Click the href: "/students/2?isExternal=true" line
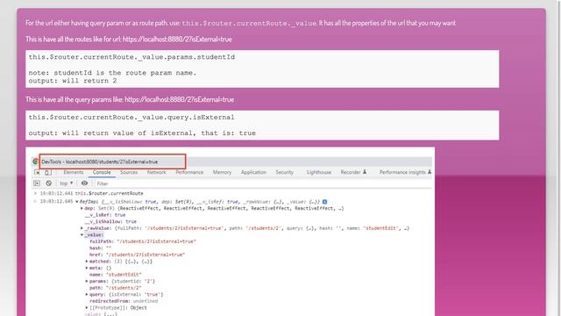Viewport: 561px width, 316px height. (137, 255)
